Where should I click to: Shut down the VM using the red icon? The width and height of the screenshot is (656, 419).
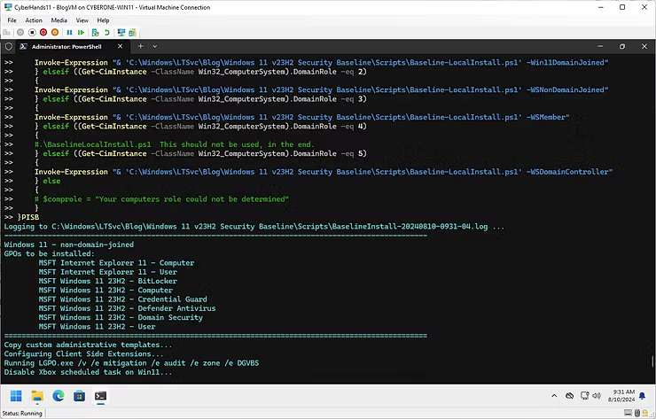click(43, 32)
